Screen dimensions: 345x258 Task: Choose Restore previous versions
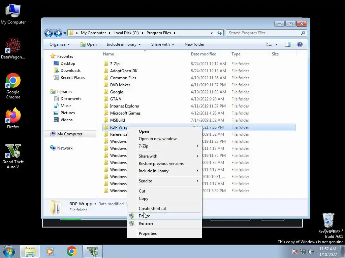(x=164, y=164)
